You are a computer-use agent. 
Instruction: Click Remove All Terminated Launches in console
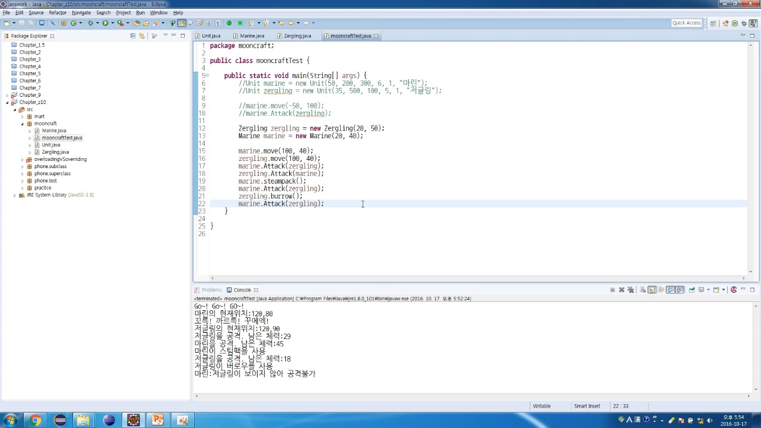coord(630,290)
